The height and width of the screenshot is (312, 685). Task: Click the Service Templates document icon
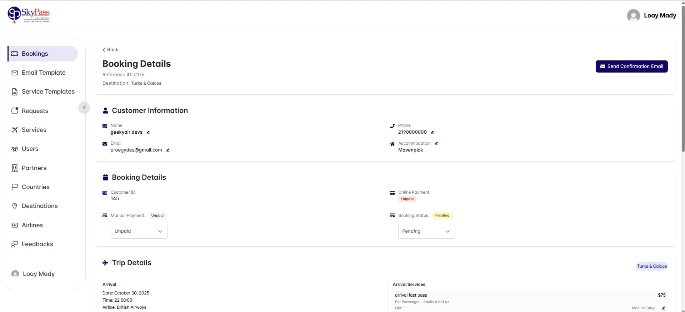point(15,92)
